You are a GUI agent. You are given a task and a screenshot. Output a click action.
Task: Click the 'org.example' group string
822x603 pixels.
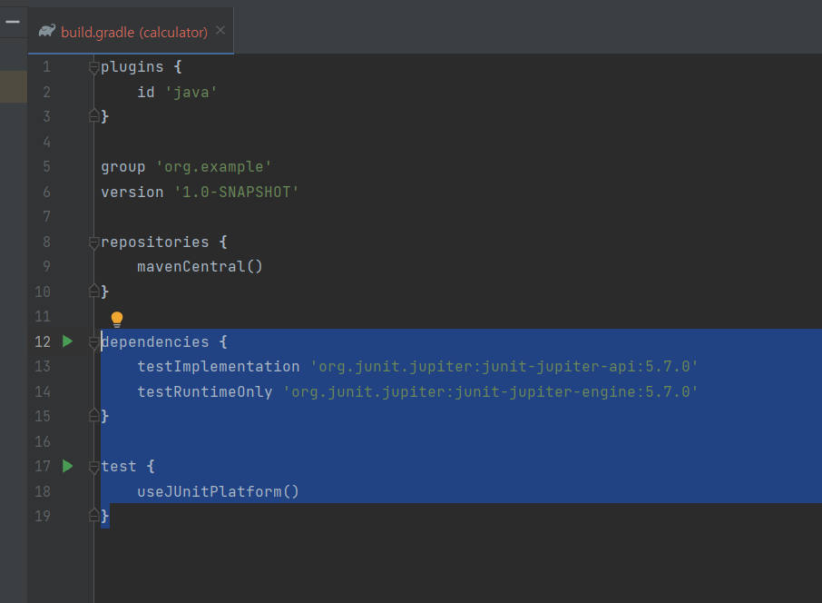coord(214,167)
